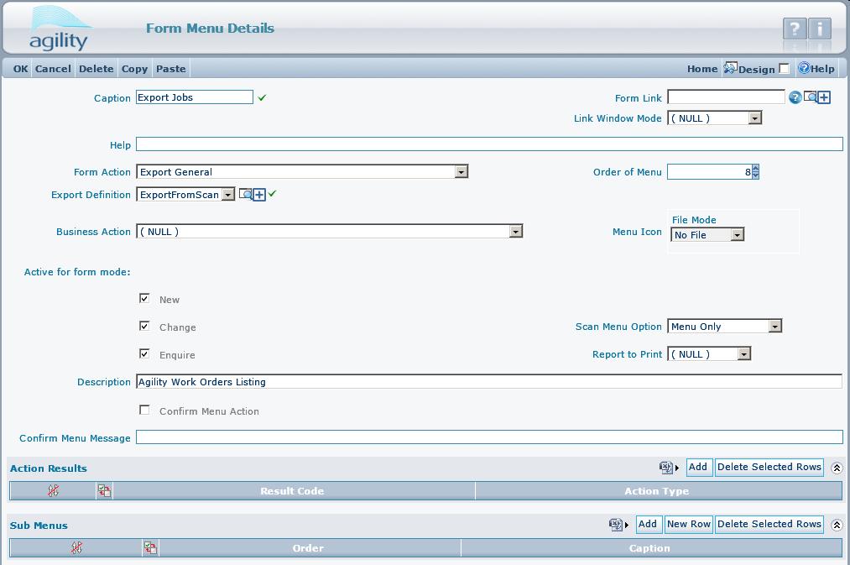Screen dimensions: 850x565
Task: Toggle the Design checkbox
Action: click(x=785, y=69)
